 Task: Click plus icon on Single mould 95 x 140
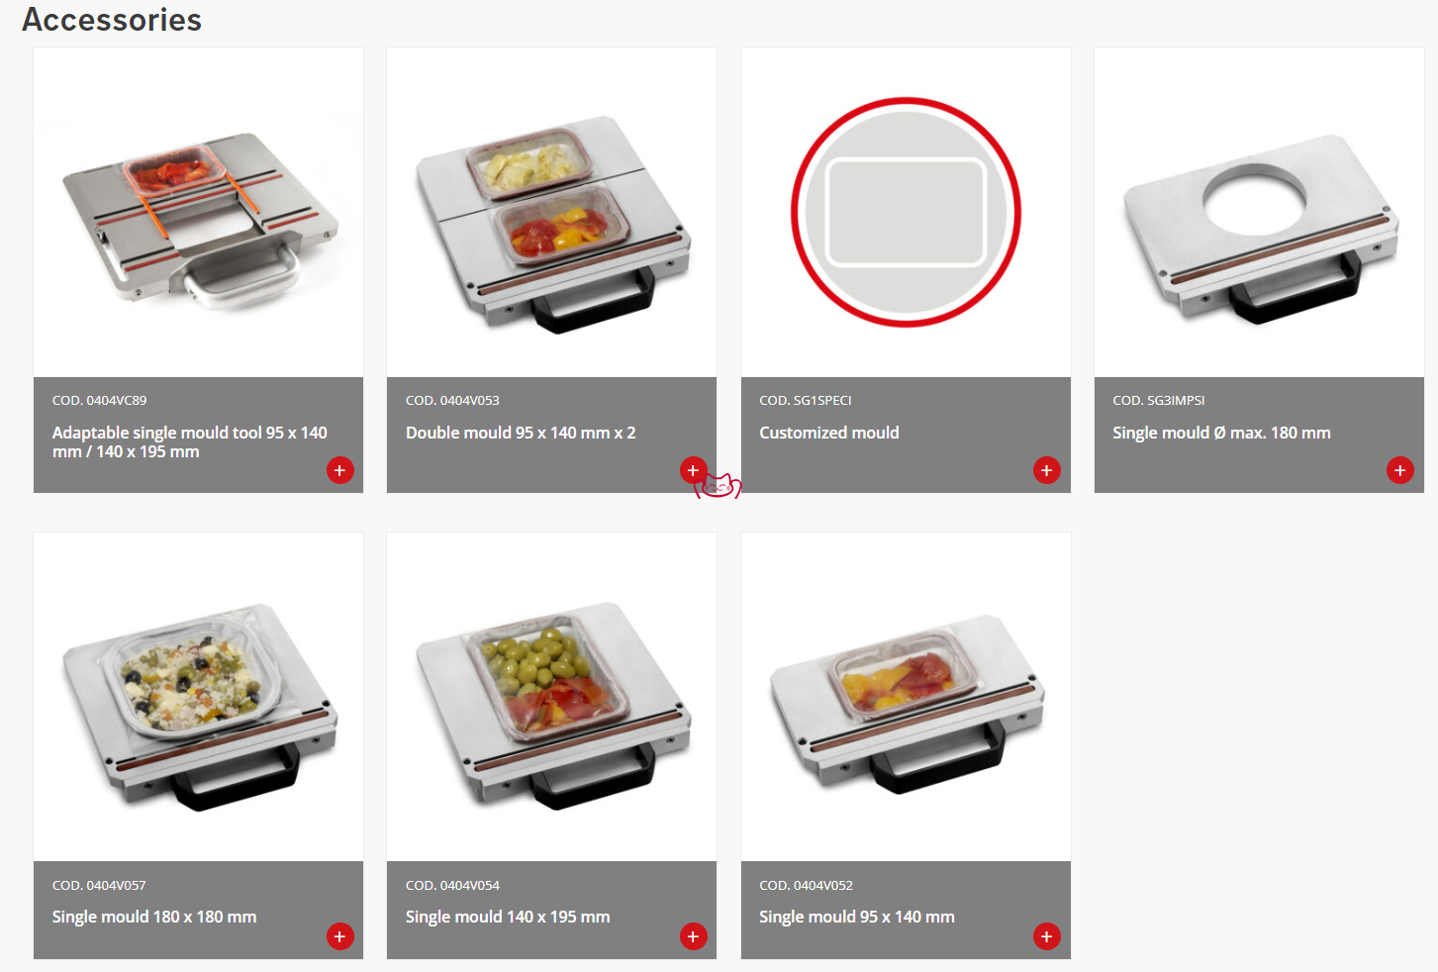pyautogui.click(x=1046, y=936)
